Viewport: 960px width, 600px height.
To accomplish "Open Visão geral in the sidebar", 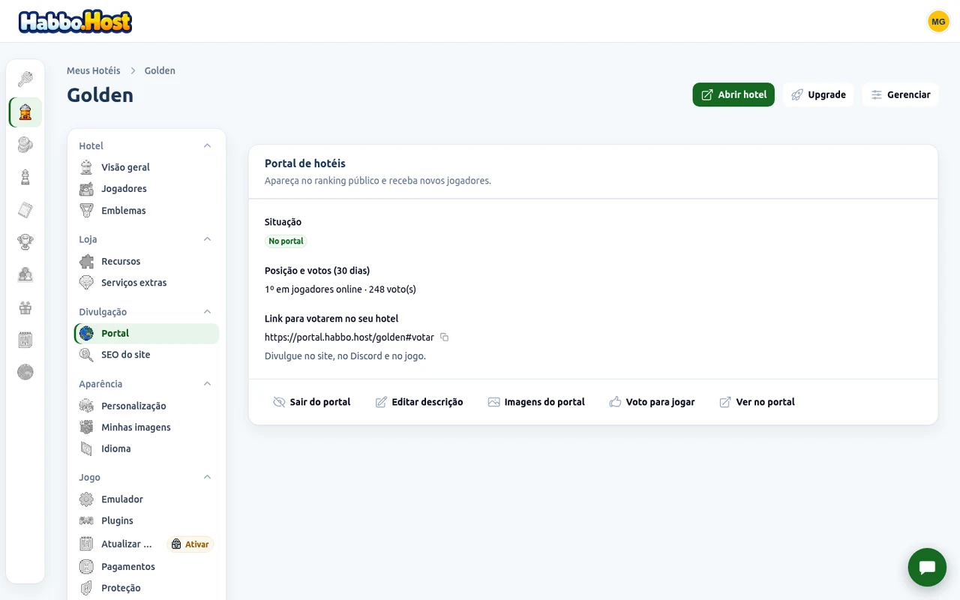I will pyautogui.click(x=146, y=167).
